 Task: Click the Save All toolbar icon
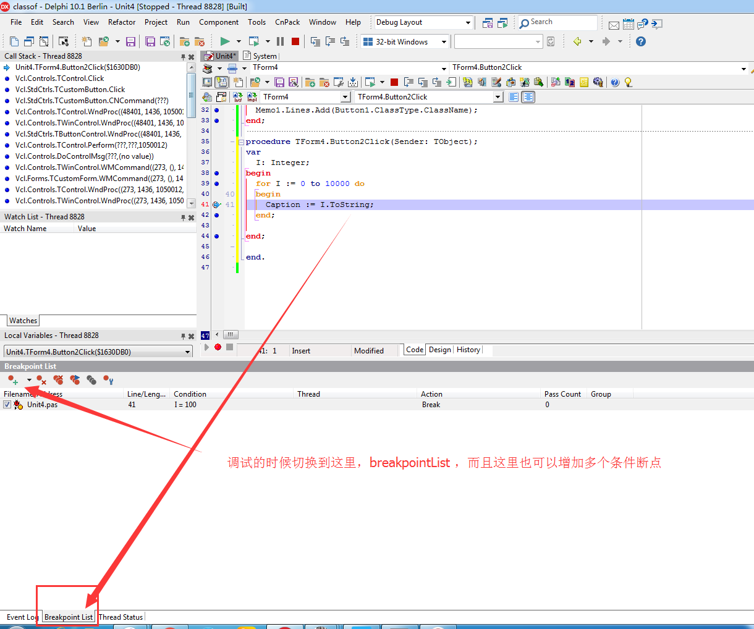click(x=150, y=41)
